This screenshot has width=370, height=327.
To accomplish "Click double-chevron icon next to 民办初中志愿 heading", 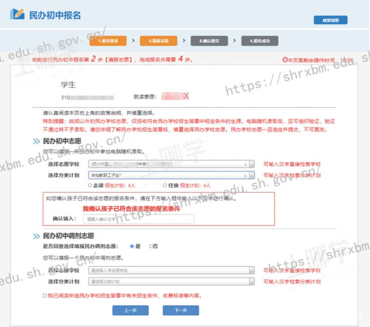I will [36, 141].
